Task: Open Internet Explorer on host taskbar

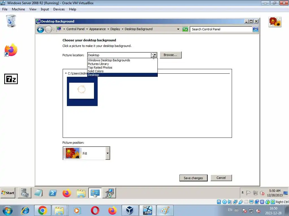Action: [x=25, y=210]
